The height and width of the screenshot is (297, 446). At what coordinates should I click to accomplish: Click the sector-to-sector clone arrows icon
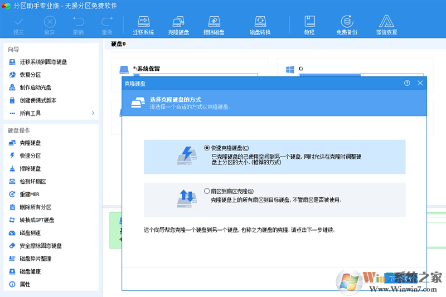pyautogui.click(x=187, y=199)
